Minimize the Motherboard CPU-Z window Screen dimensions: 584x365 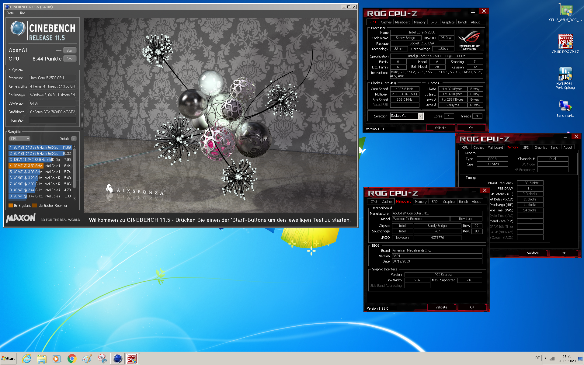tap(474, 192)
